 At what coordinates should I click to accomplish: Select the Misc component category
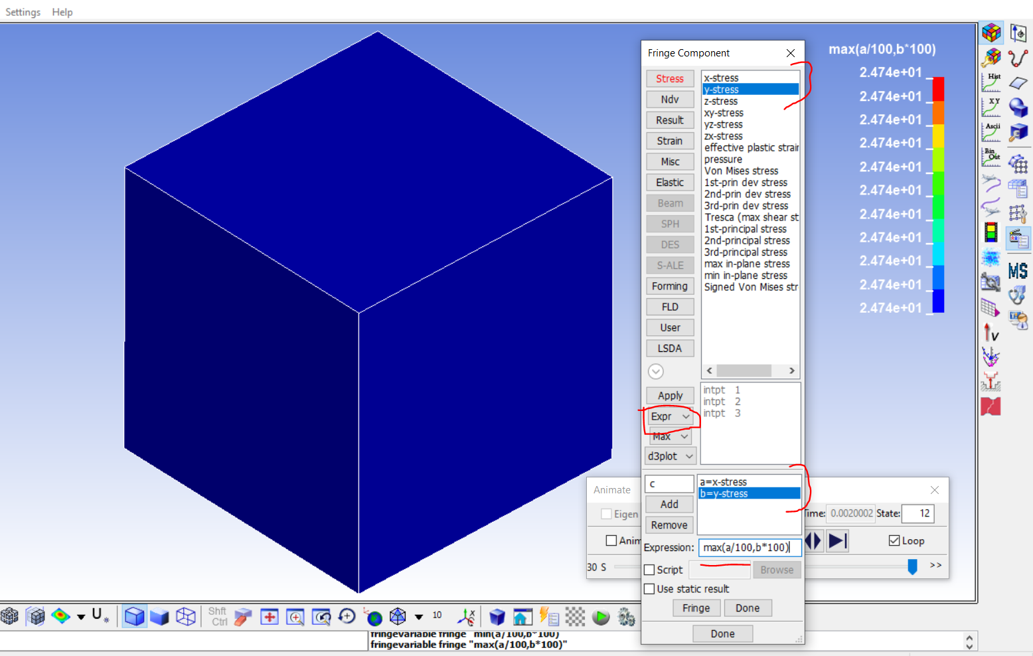[x=670, y=161]
